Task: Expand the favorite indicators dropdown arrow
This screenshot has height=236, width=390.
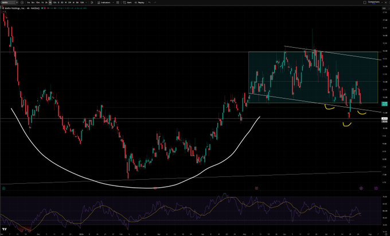Action: (114, 2)
